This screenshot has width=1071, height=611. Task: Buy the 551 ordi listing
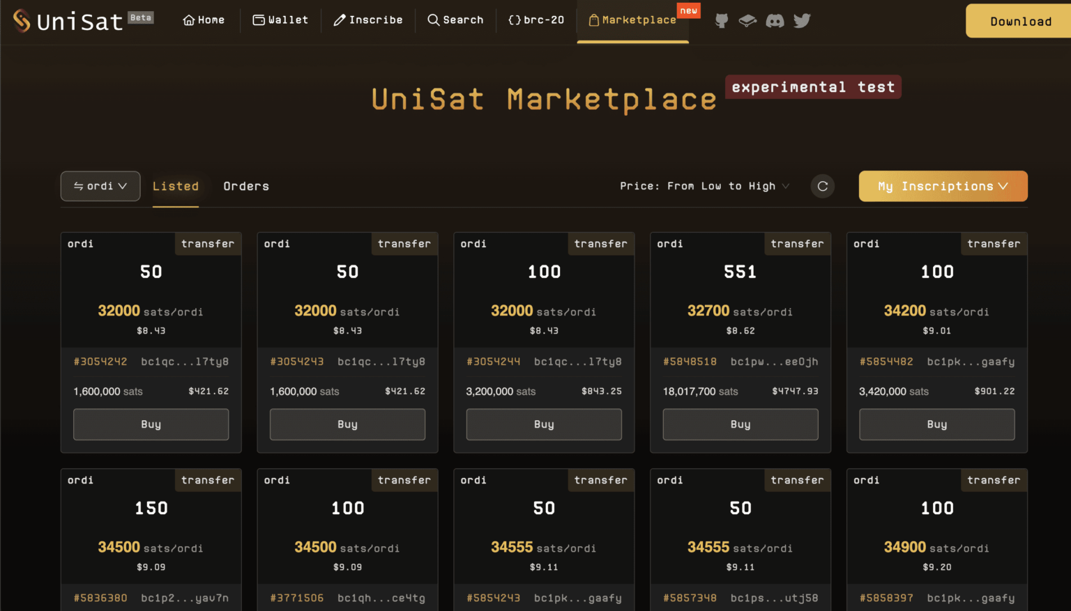(740, 424)
